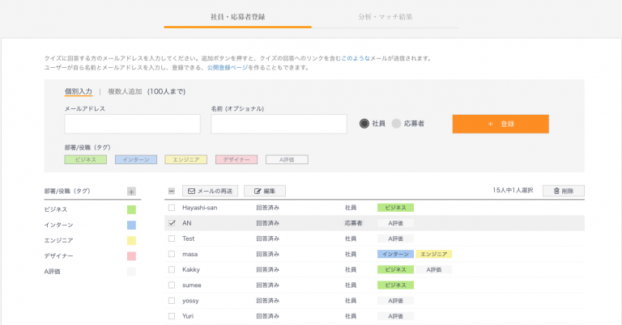Switch to the 分析・マッチ結果 tab
Image resolution: width=622 pixels, height=325 pixels.
(x=386, y=17)
